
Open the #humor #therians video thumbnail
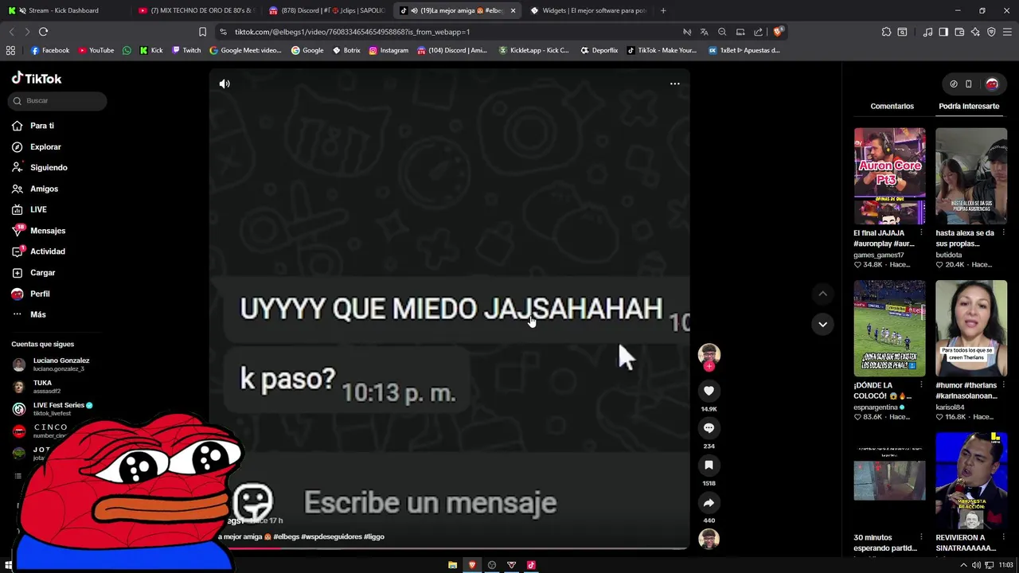pyautogui.click(x=970, y=328)
